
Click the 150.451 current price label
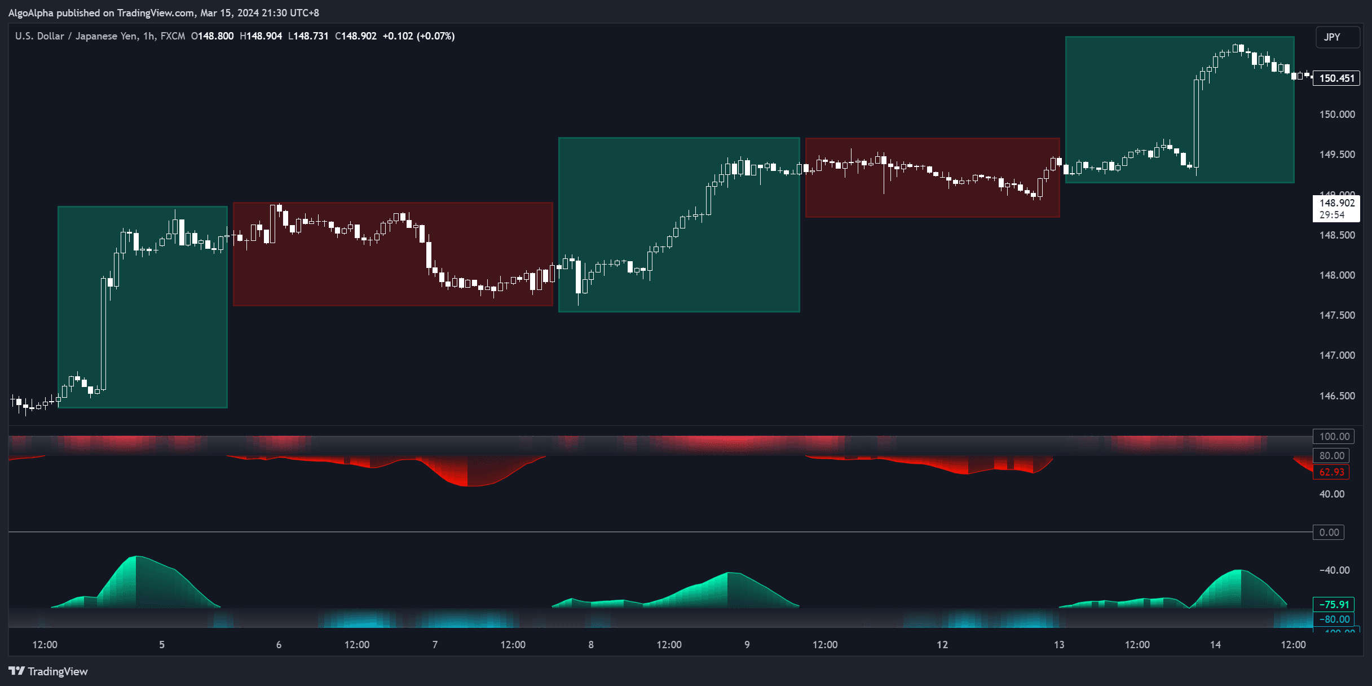[x=1337, y=78]
